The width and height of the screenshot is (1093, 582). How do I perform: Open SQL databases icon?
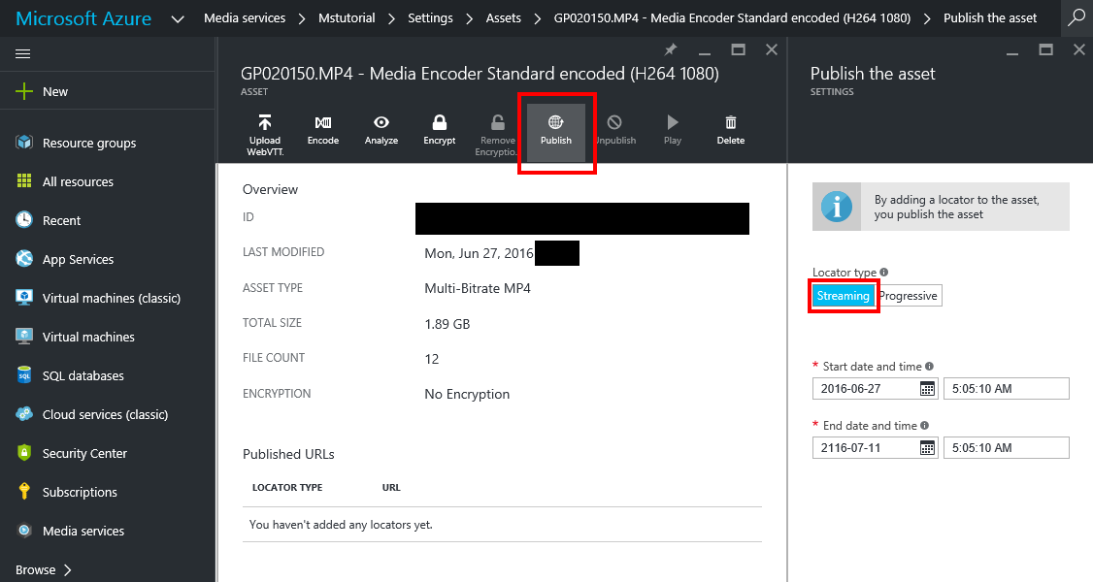tap(24, 375)
